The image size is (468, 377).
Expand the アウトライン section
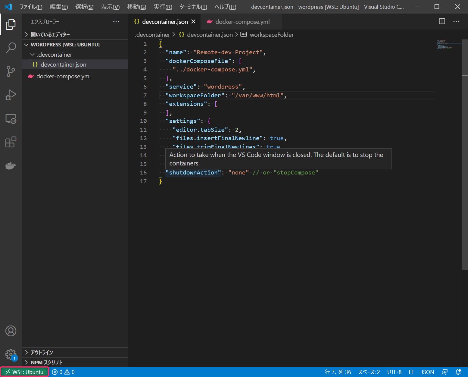pos(75,352)
